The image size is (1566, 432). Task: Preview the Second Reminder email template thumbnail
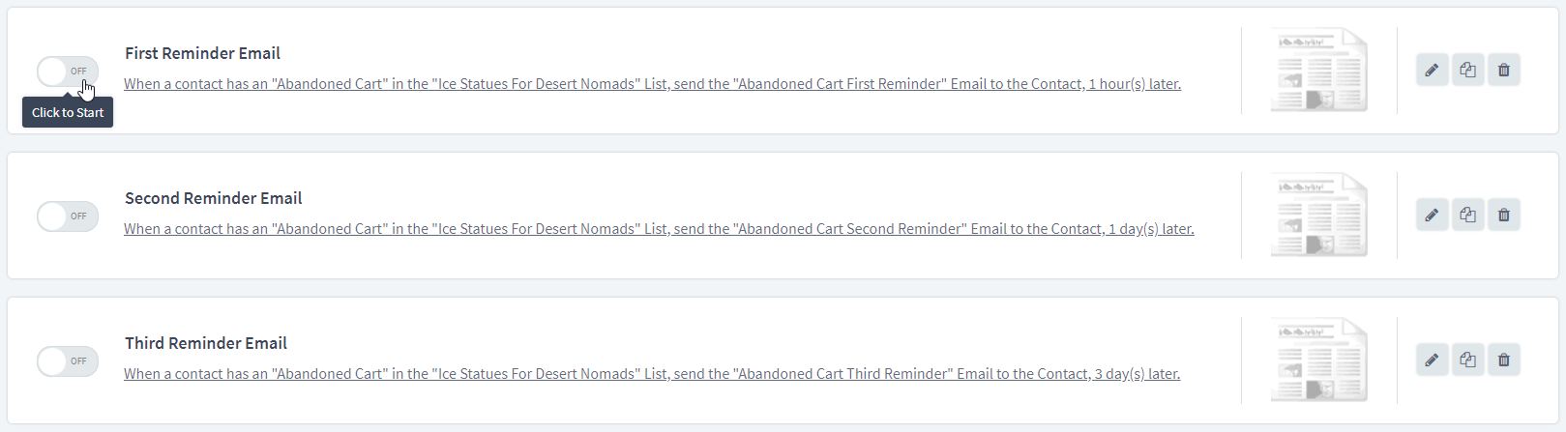[1319, 215]
